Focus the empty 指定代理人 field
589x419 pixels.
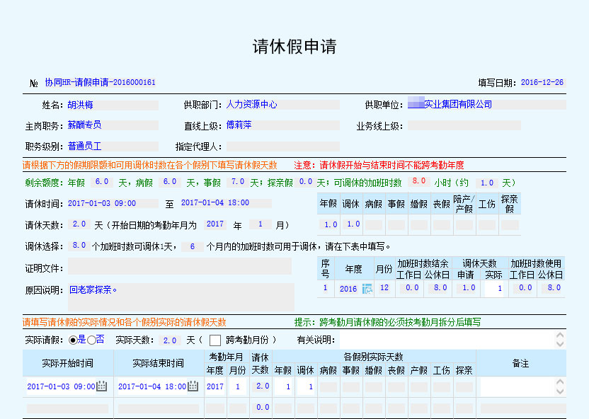(282, 147)
